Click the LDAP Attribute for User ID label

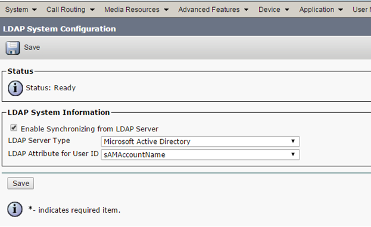[53, 153]
